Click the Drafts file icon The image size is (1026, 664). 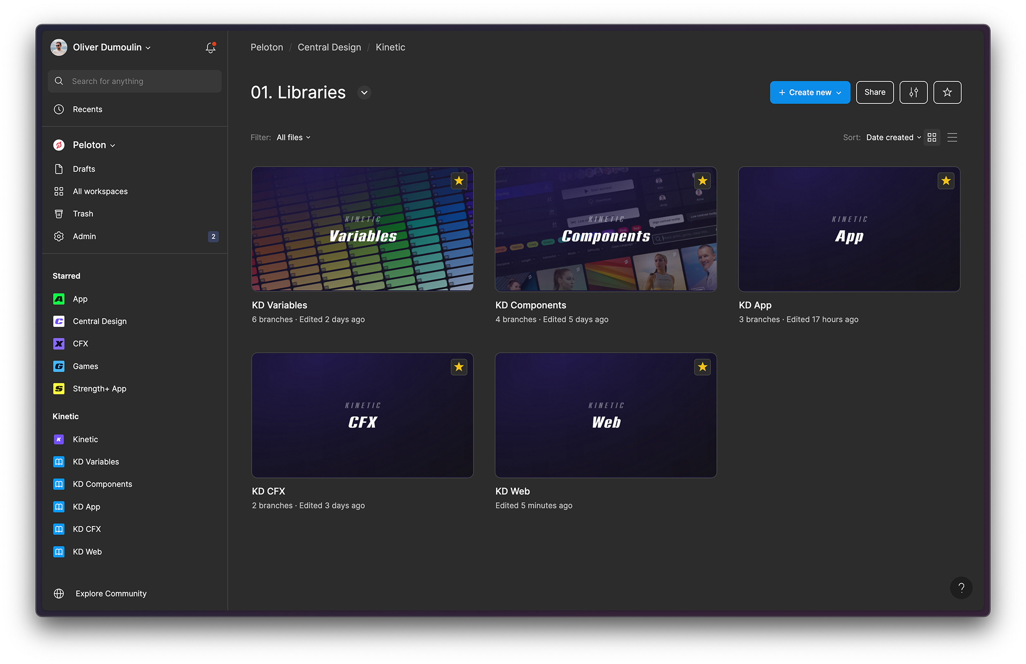pos(59,169)
